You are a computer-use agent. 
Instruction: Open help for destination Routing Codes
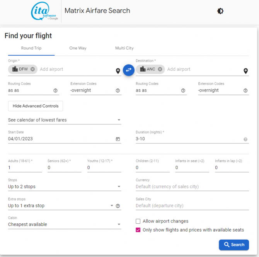tap(183, 90)
